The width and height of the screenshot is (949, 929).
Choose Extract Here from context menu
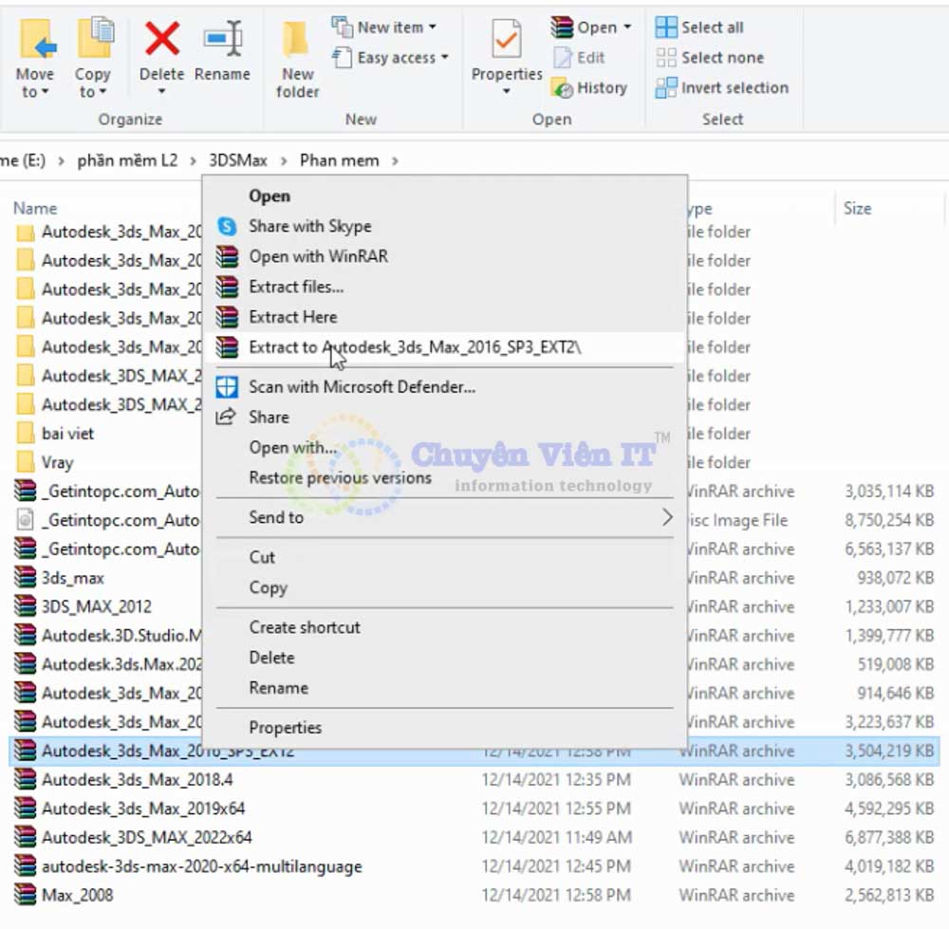292,317
